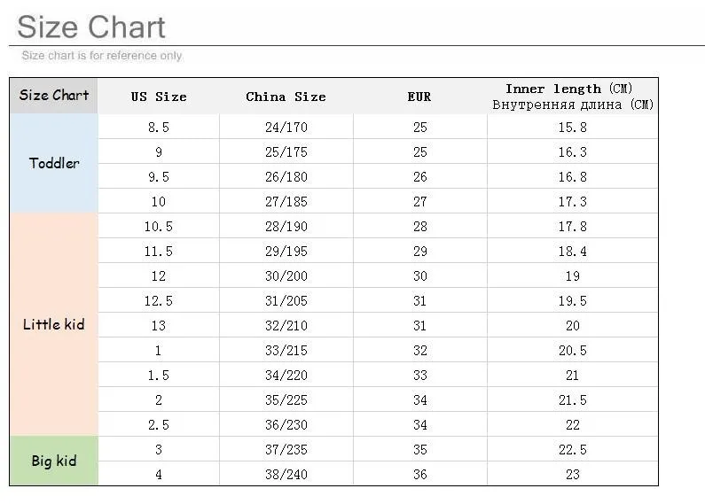Click the Toddler category cell
Screen dimensions: 705x504
coord(54,163)
